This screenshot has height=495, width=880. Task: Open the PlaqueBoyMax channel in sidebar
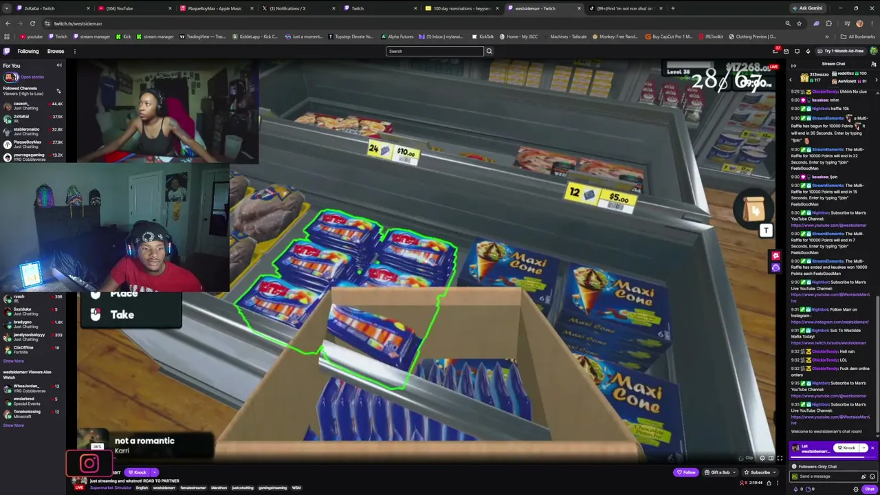click(x=33, y=144)
